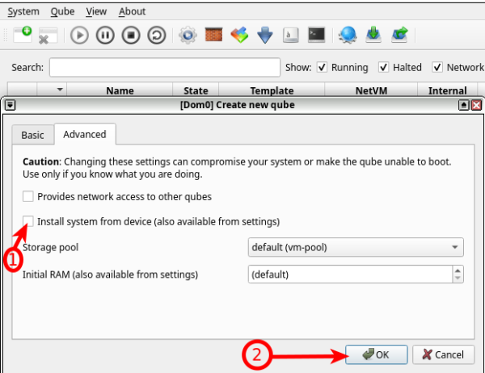This screenshot has height=373, width=485.
Task: Check Install system from device option
Action: tap(28, 221)
